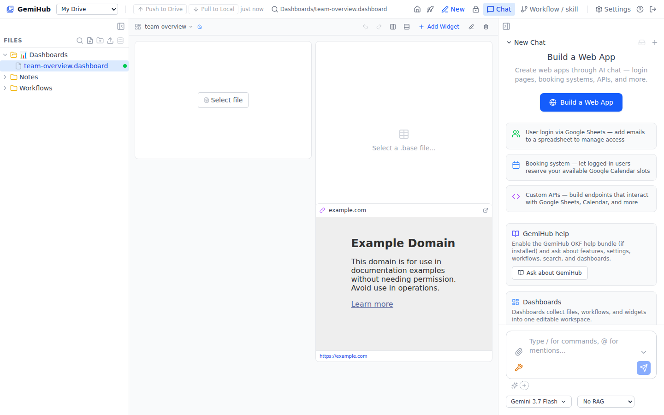Click the Select a .base file placeholder

click(404, 148)
